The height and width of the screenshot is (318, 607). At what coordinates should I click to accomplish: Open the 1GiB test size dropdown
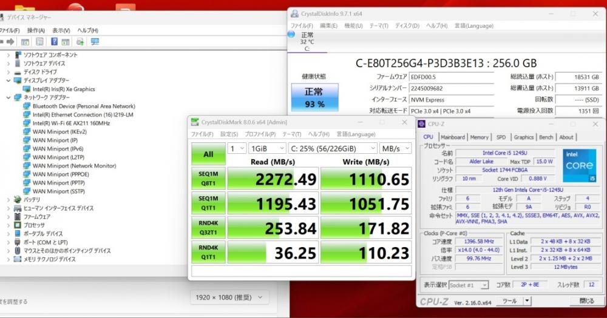(267, 148)
